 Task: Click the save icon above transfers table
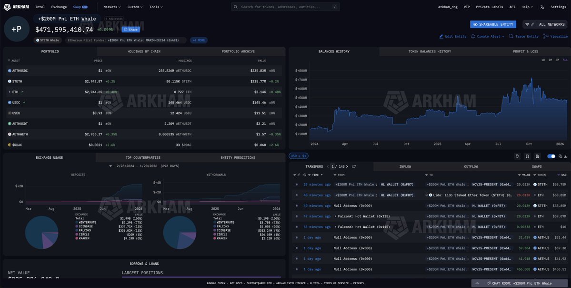tap(537, 156)
